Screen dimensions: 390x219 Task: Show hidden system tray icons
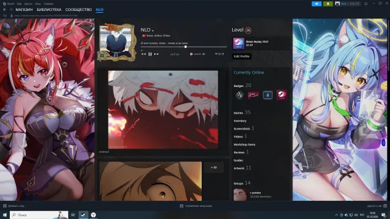pyautogui.click(x=336, y=215)
